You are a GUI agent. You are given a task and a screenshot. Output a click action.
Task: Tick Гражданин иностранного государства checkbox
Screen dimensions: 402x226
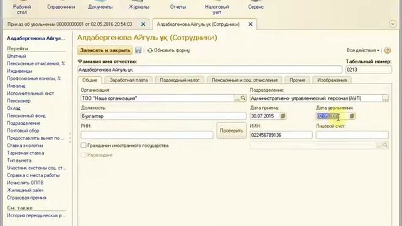point(84,145)
